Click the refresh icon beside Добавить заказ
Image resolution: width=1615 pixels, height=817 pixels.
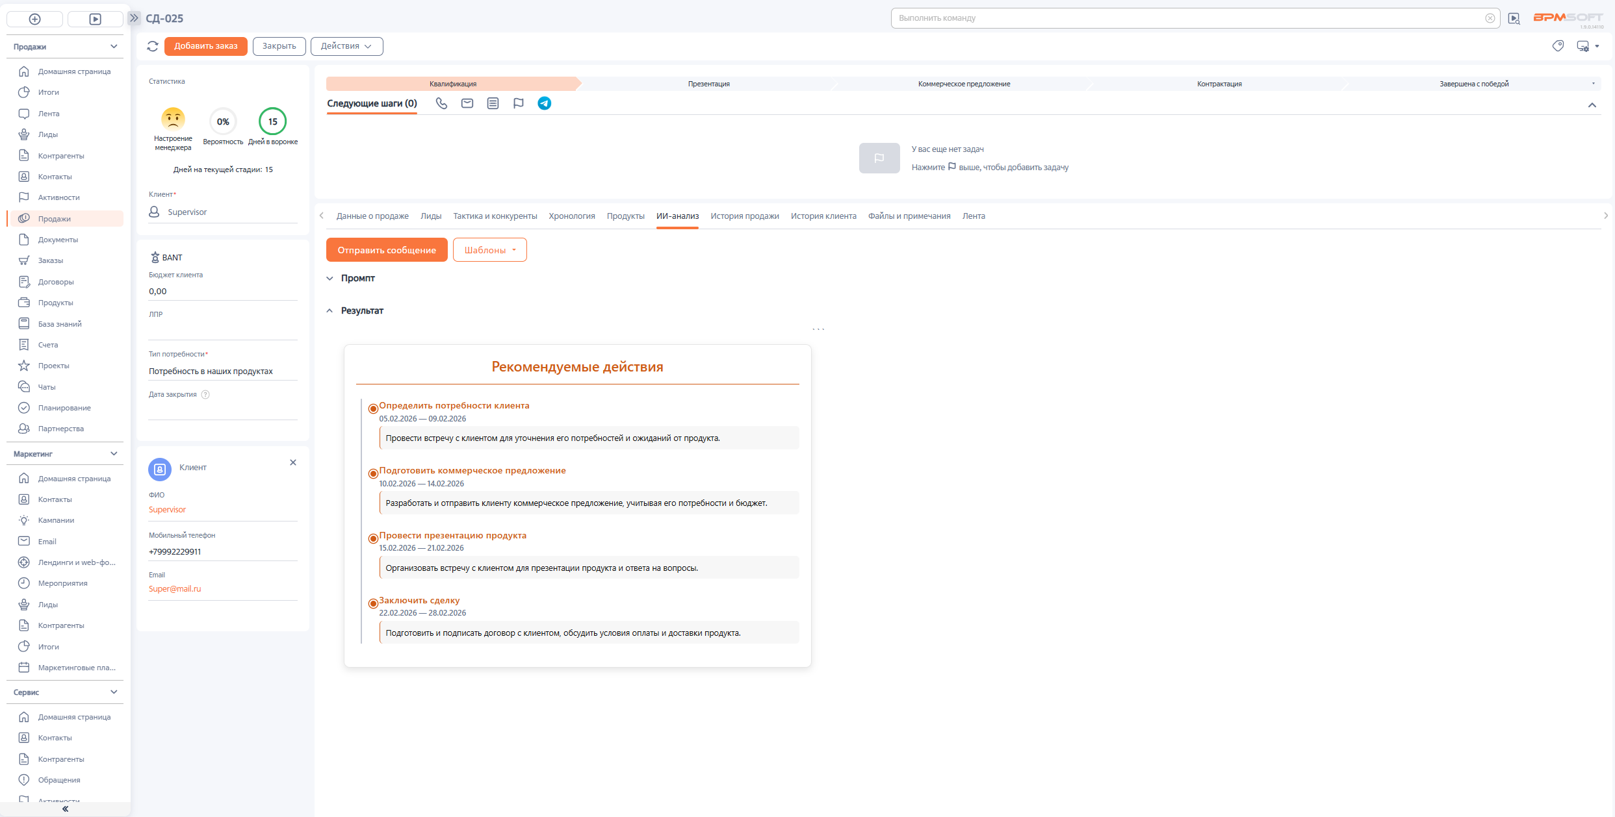[x=153, y=46]
